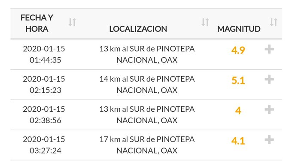Open plus icon for magnitude 4 row
The height and width of the screenshot is (166, 292).
269,110
